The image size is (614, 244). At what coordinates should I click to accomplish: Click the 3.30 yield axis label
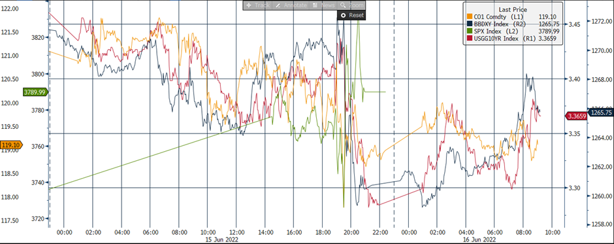click(x=574, y=188)
